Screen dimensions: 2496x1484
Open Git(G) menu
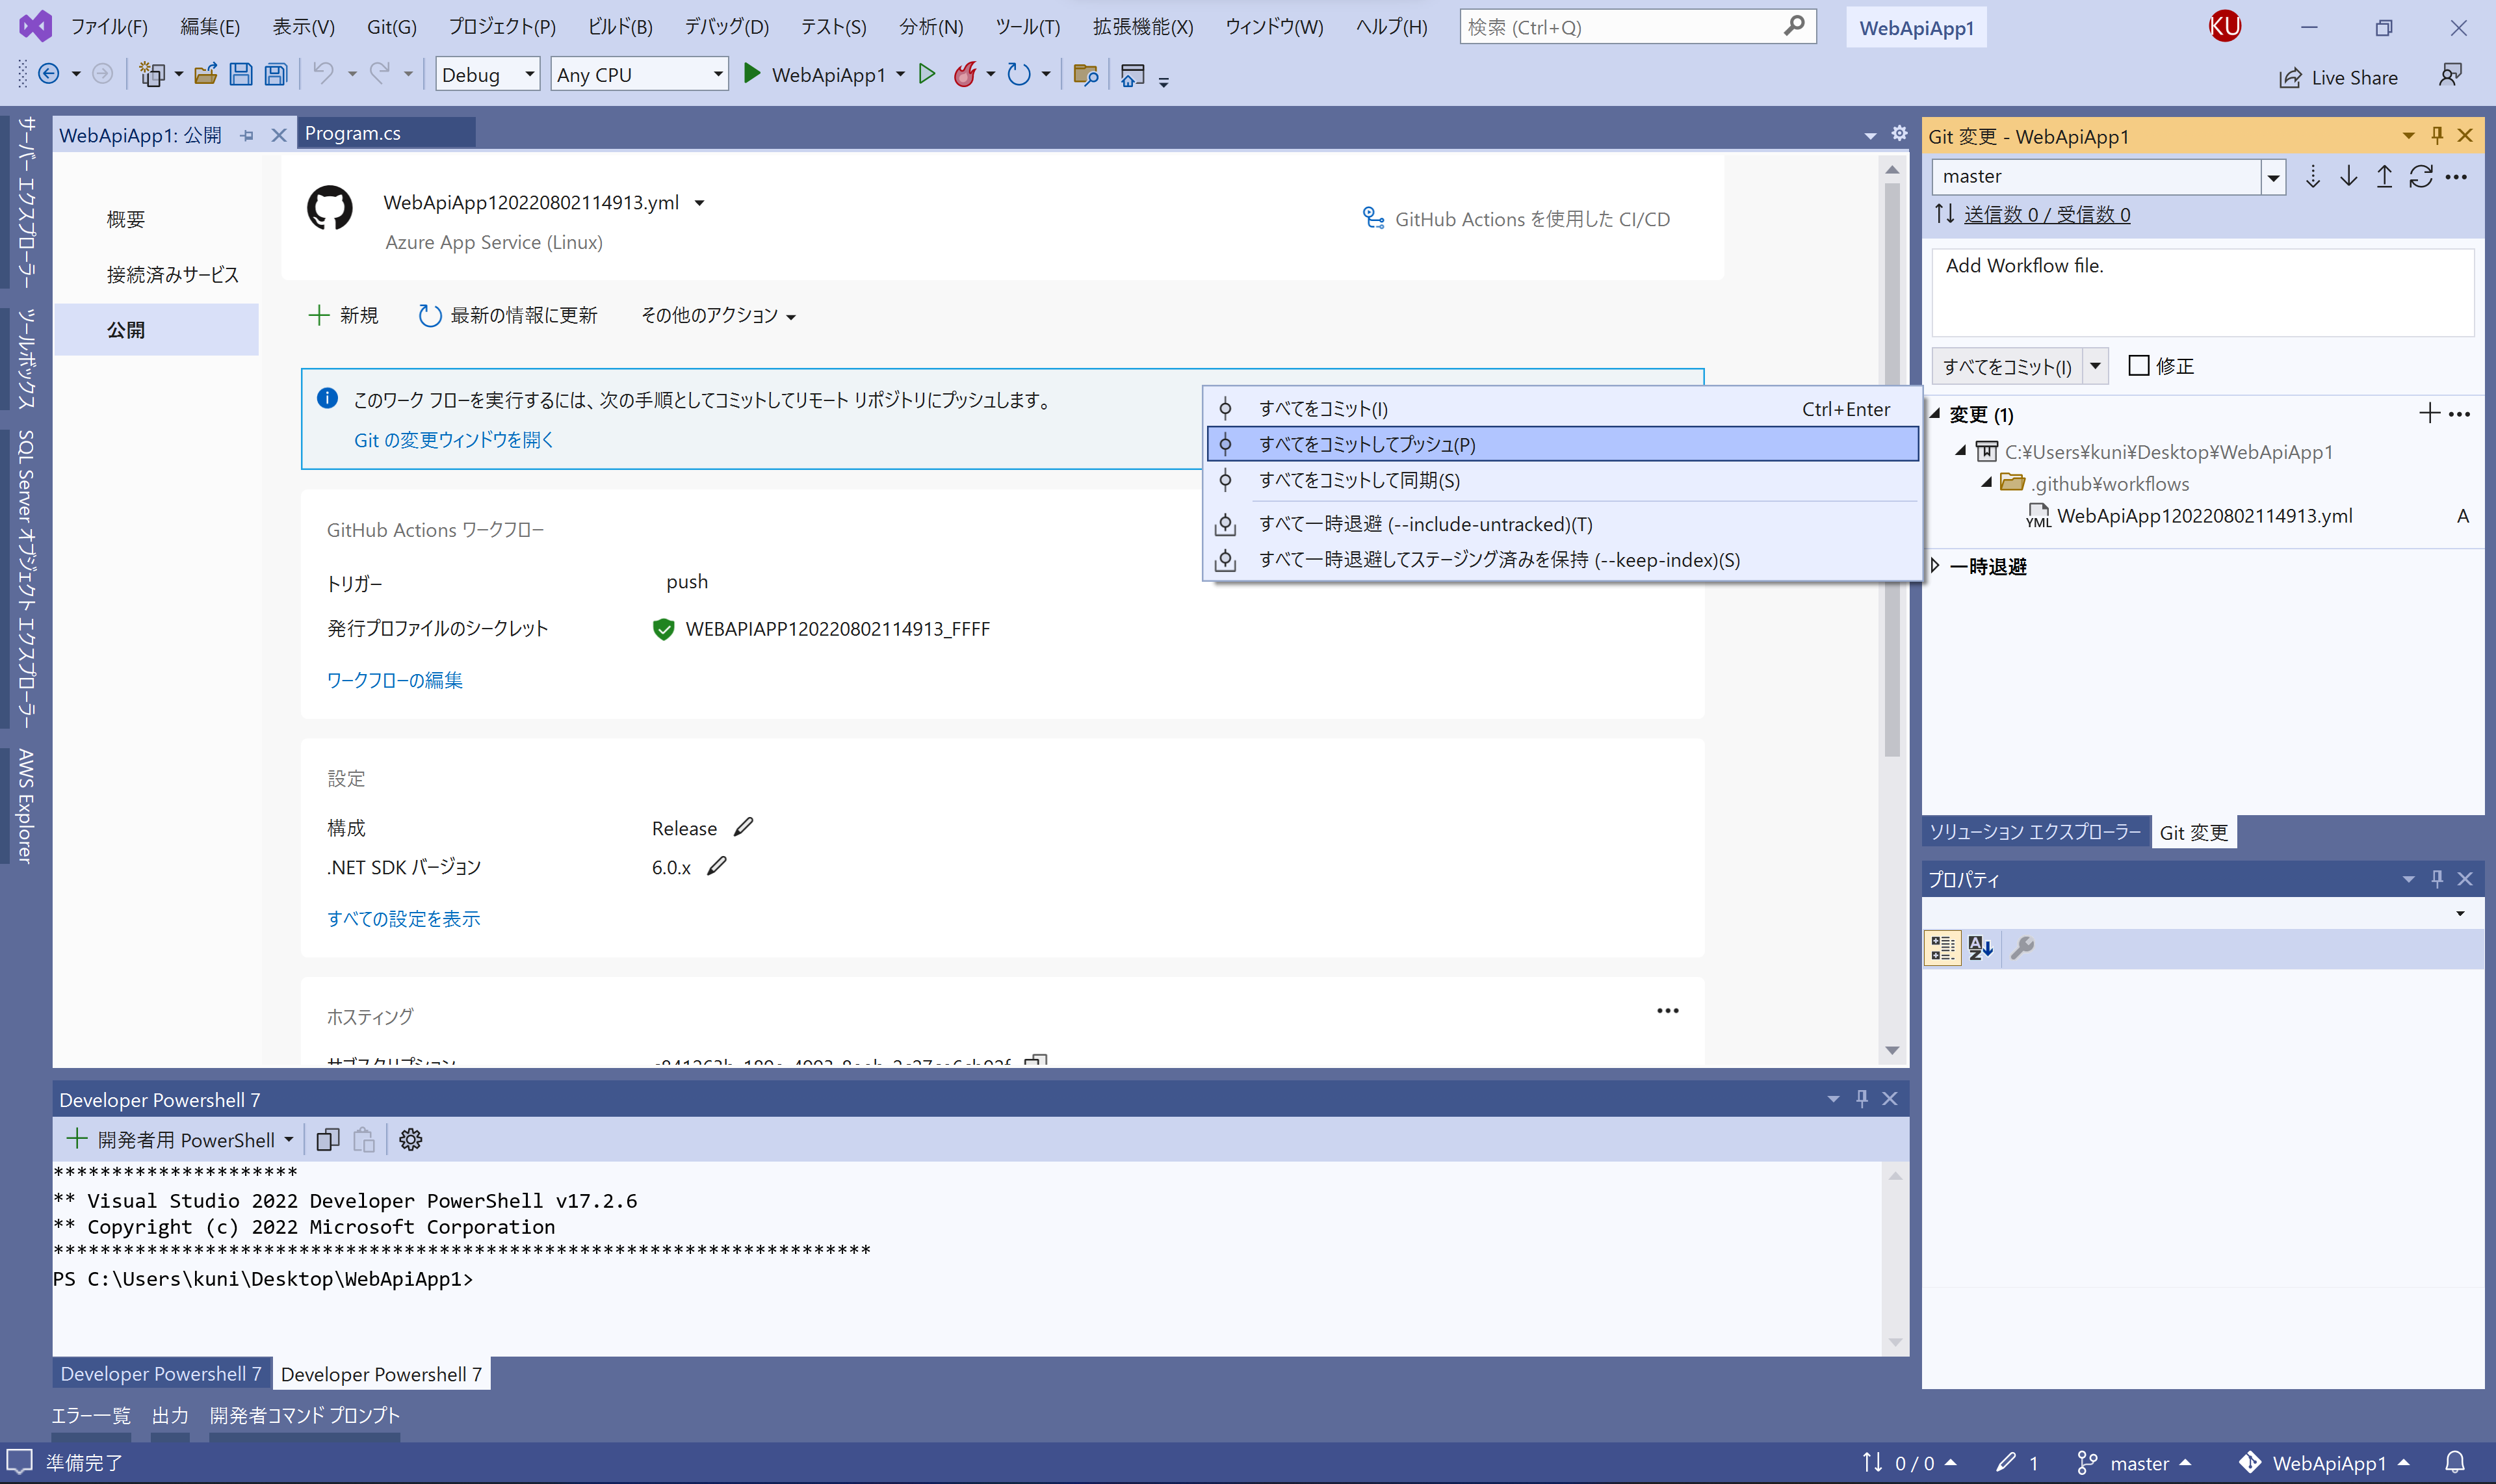pos(391,27)
